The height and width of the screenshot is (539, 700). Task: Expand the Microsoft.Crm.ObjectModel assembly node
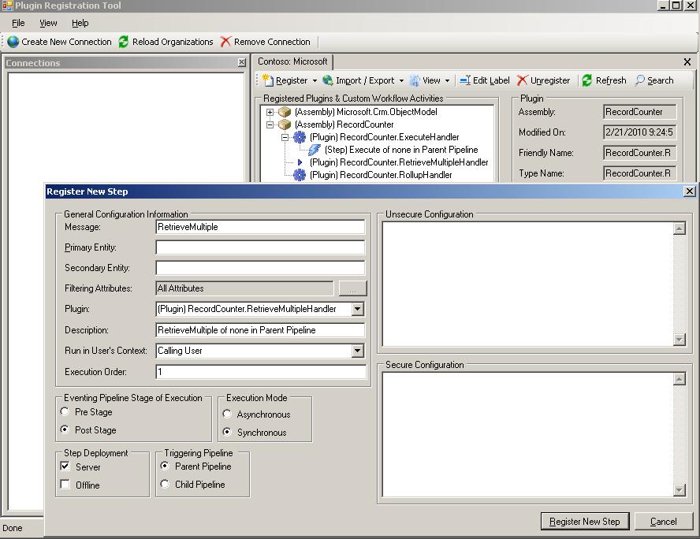(270, 112)
